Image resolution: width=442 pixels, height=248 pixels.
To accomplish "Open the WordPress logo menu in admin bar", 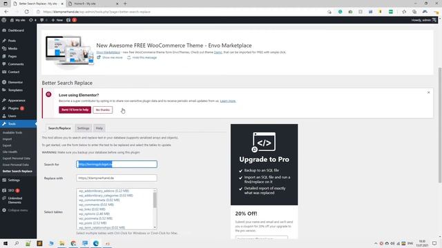I will point(4,20).
